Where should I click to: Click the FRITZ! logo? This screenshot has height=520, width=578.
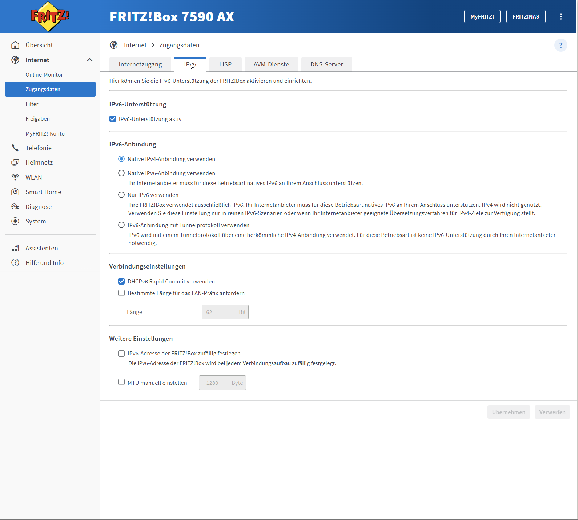(x=50, y=16)
